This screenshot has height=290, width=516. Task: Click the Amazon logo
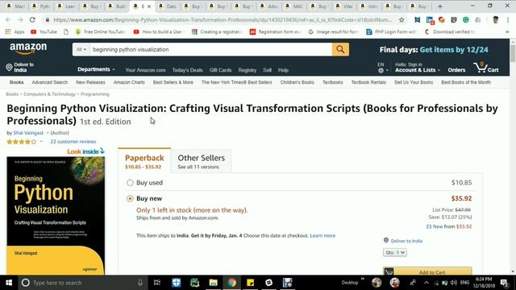click(x=28, y=48)
